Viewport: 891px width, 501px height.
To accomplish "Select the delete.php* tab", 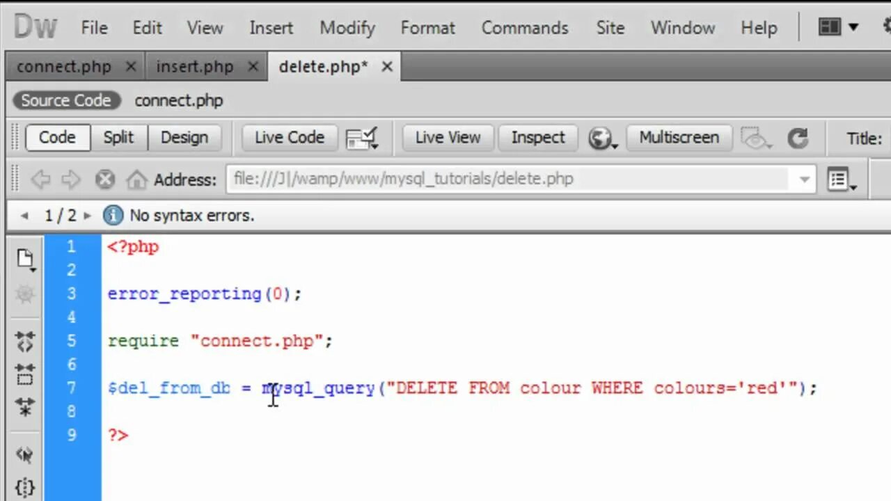I will coord(323,67).
